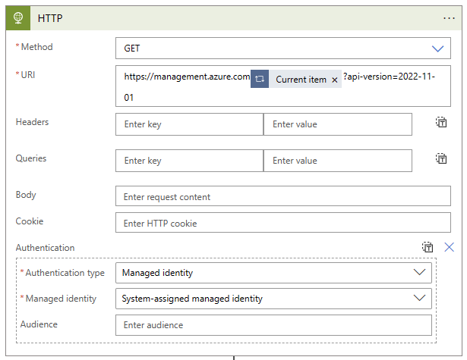Click the Cookie input field
This screenshot has width=467, height=360.
pyautogui.click(x=282, y=224)
